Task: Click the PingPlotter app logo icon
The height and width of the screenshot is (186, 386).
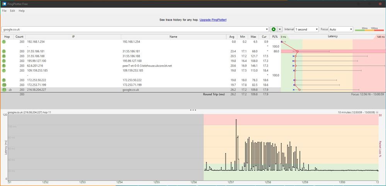Action: coord(4,4)
